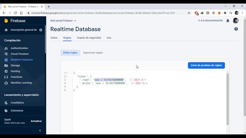
Task: Click the .write rule line
Action: (x=113, y=83)
